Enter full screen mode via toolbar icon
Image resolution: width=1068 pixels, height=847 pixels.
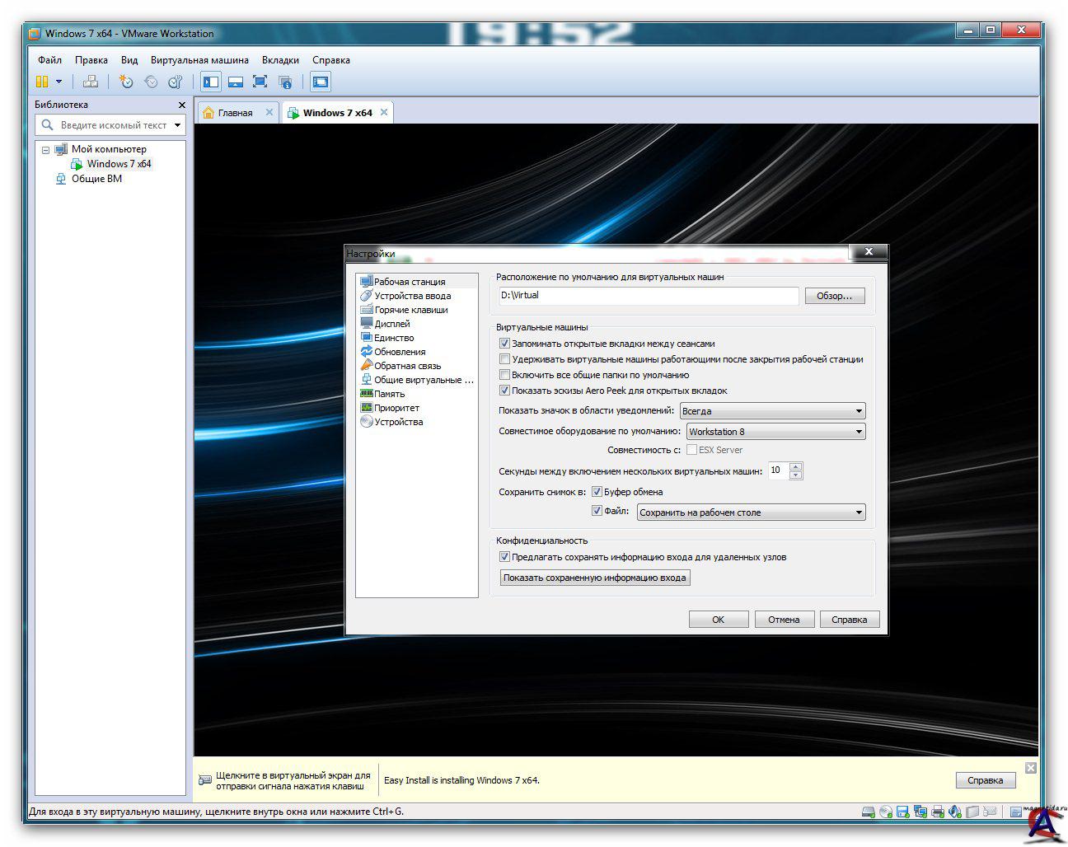(x=260, y=82)
